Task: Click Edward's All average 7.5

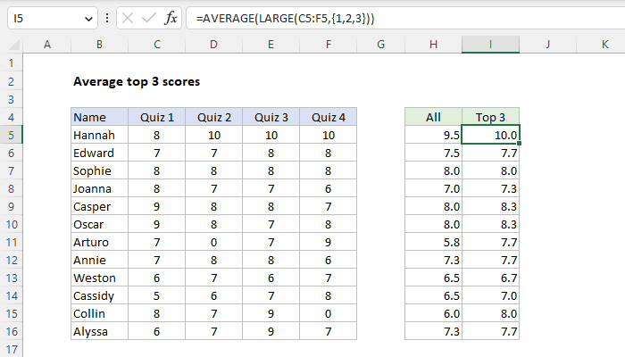Action: [433, 153]
